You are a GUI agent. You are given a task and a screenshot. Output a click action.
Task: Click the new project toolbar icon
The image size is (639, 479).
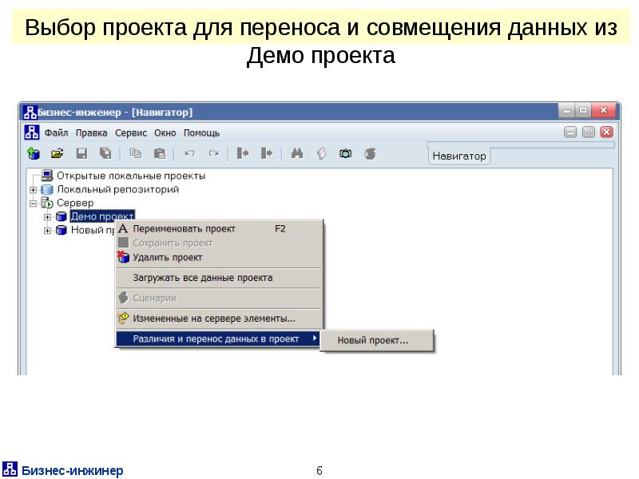pyautogui.click(x=33, y=153)
